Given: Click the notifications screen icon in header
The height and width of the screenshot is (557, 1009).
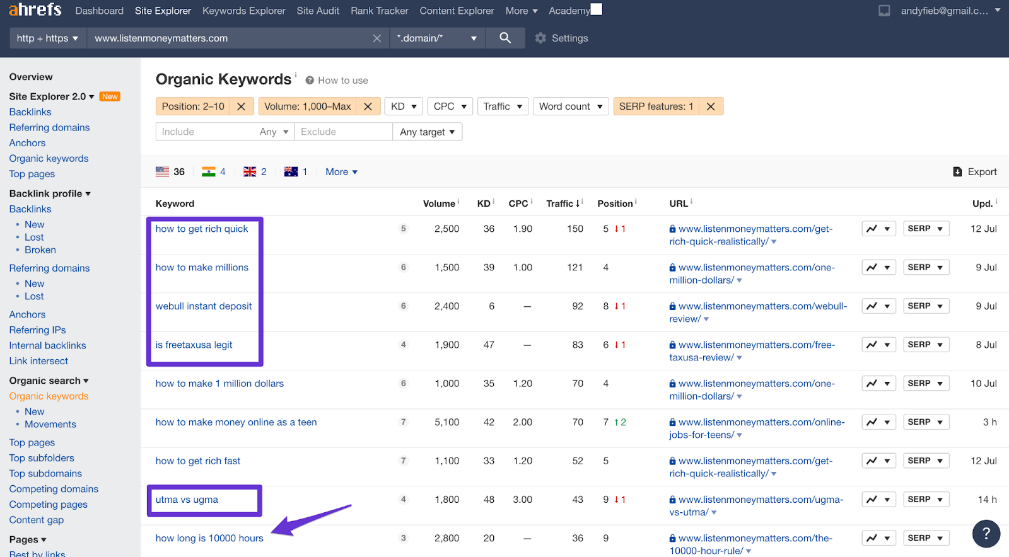Looking at the screenshot, I should click(884, 11).
